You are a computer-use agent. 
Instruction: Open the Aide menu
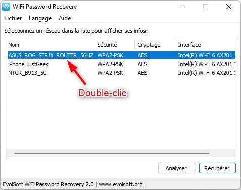click(x=65, y=18)
